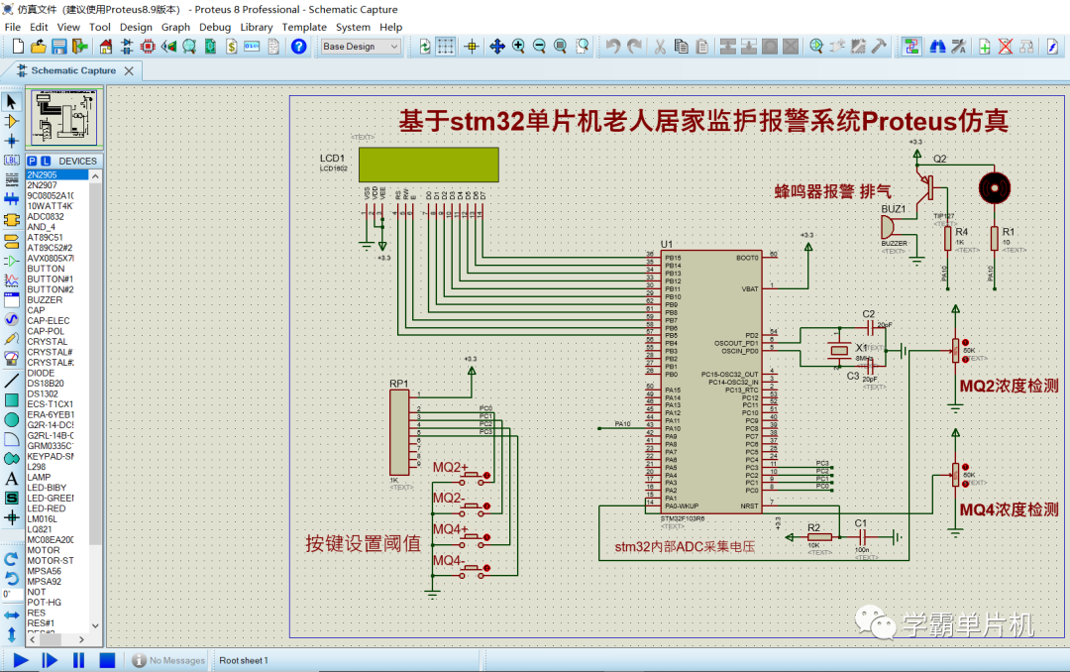1070x672 pixels.
Task: Click the P pick devices button
Action: coord(32,161)
